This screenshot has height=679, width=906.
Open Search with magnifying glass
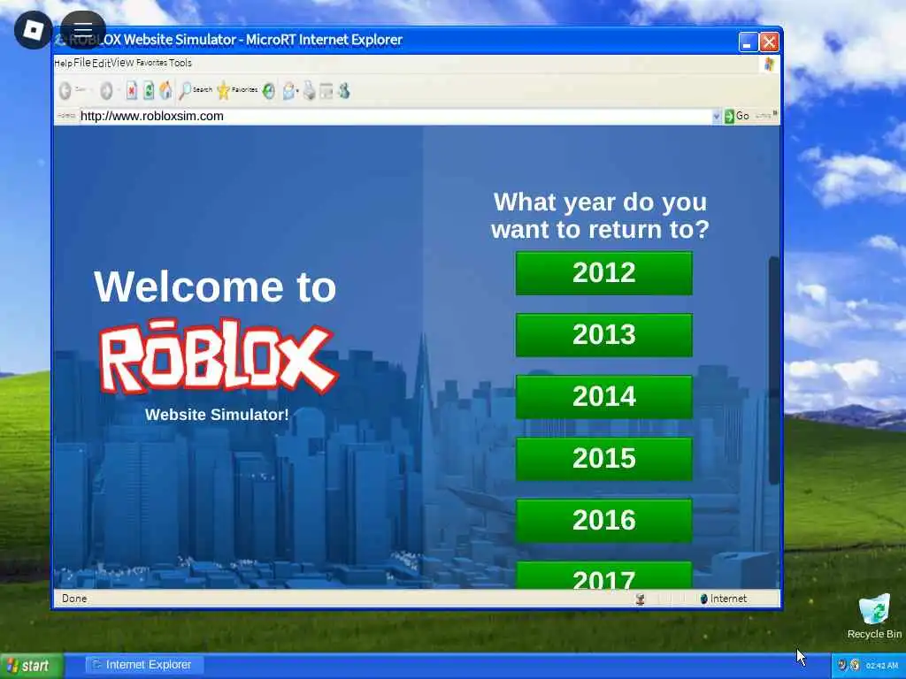(x=196, y=90)
